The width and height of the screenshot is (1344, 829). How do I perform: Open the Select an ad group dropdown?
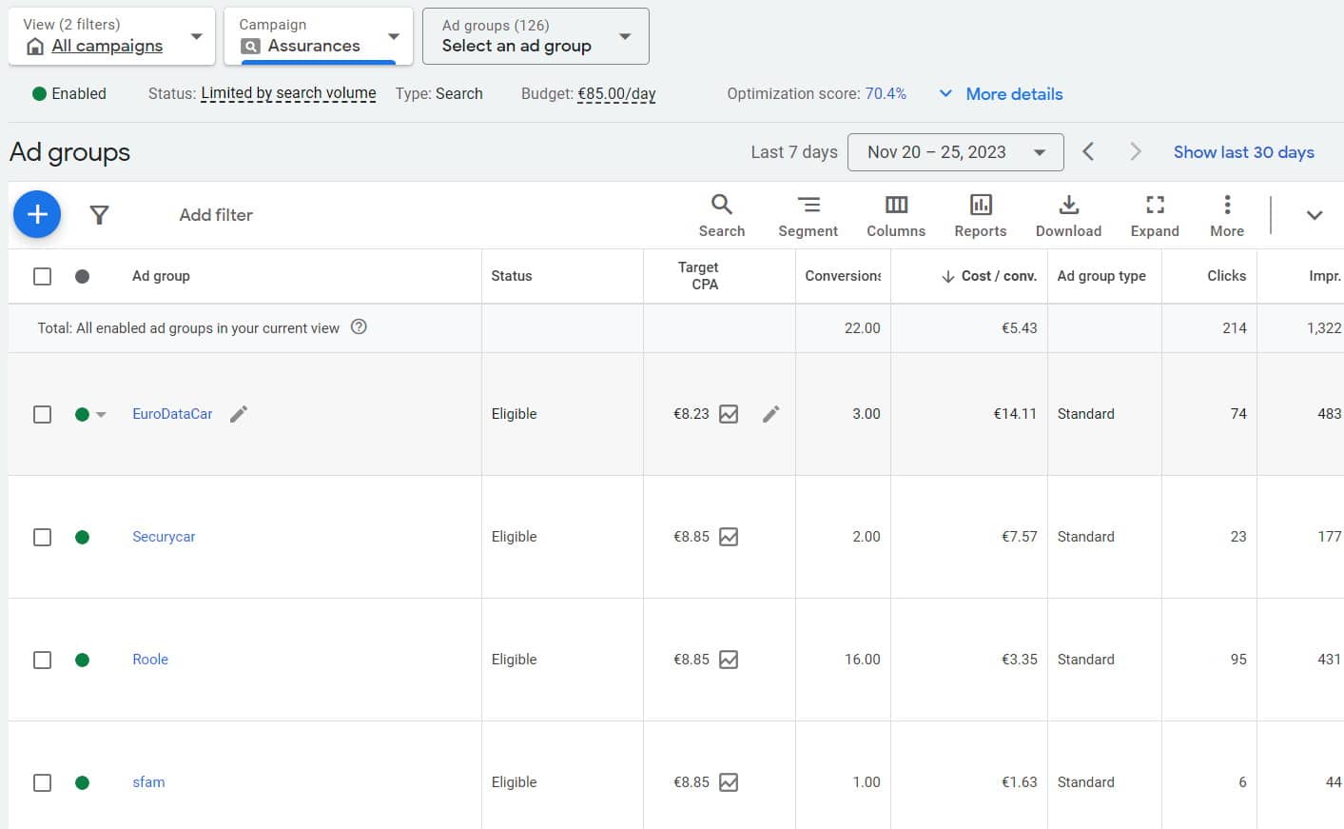(x=536, y=36)
